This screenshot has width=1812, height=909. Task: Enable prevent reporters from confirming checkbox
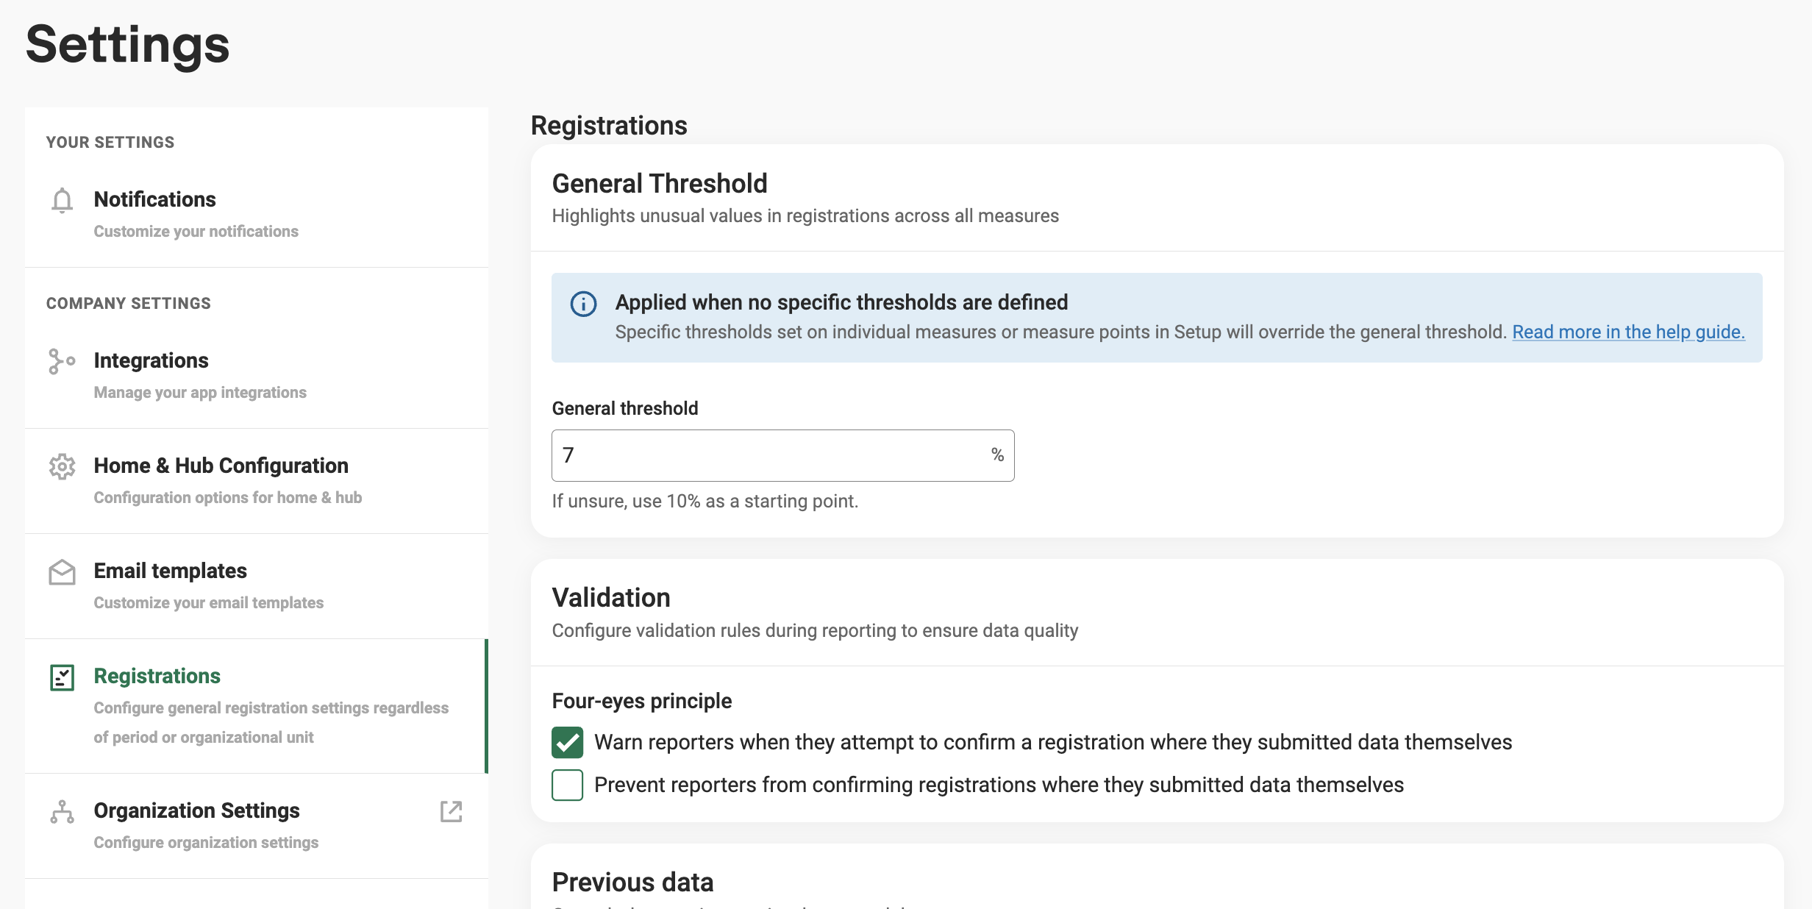(x=568, y=785)
